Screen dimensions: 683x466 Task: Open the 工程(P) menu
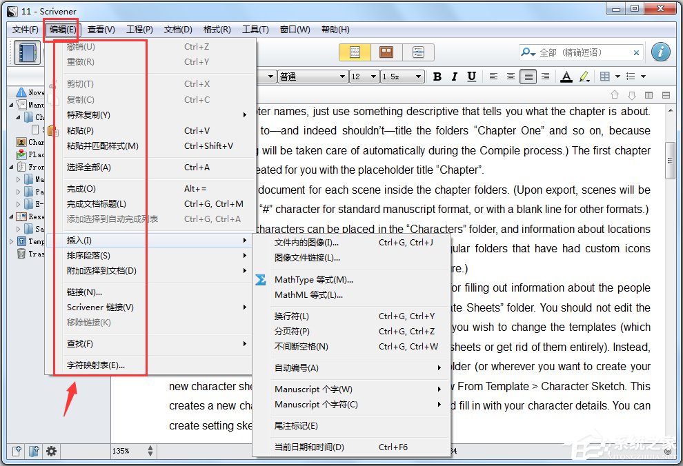[x=139, y=30]
